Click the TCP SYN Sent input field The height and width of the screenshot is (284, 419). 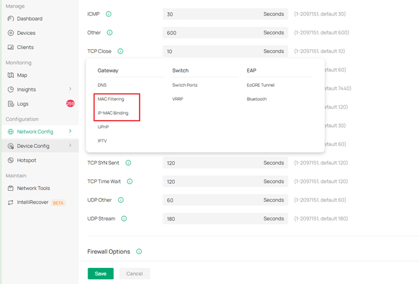225,163
